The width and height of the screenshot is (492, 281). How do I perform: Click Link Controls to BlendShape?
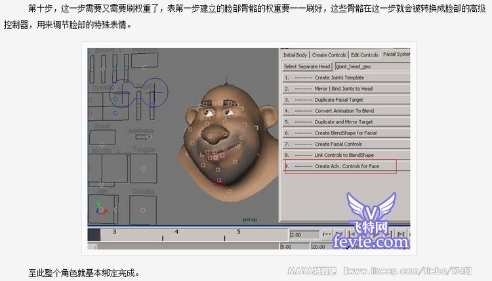click(x=346, y=155)
